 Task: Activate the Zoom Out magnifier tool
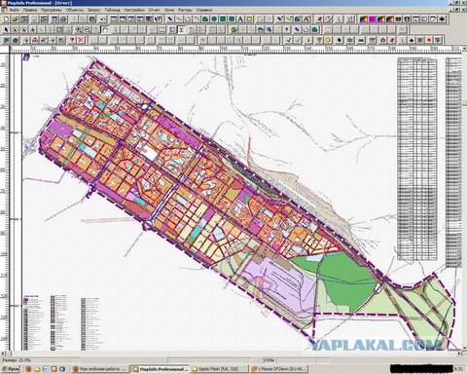coord(88,30)
